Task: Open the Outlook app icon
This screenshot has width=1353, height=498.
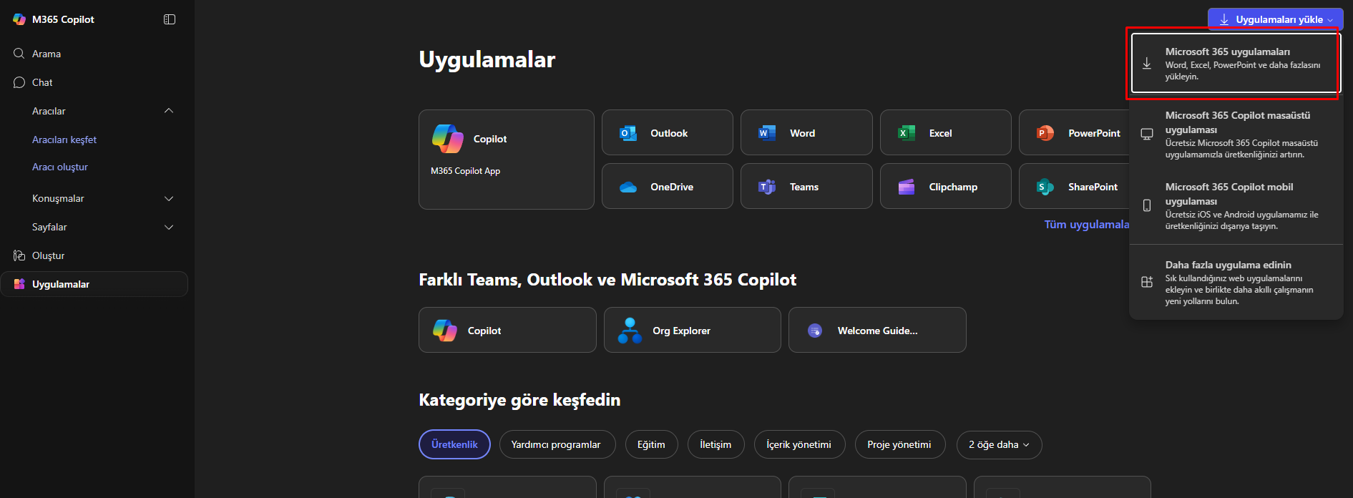Action: tap(628, 133)
